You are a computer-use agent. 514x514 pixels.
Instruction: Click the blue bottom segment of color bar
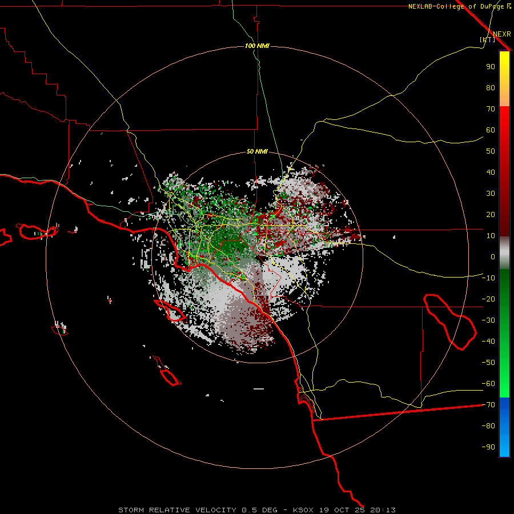coord(504,427)
